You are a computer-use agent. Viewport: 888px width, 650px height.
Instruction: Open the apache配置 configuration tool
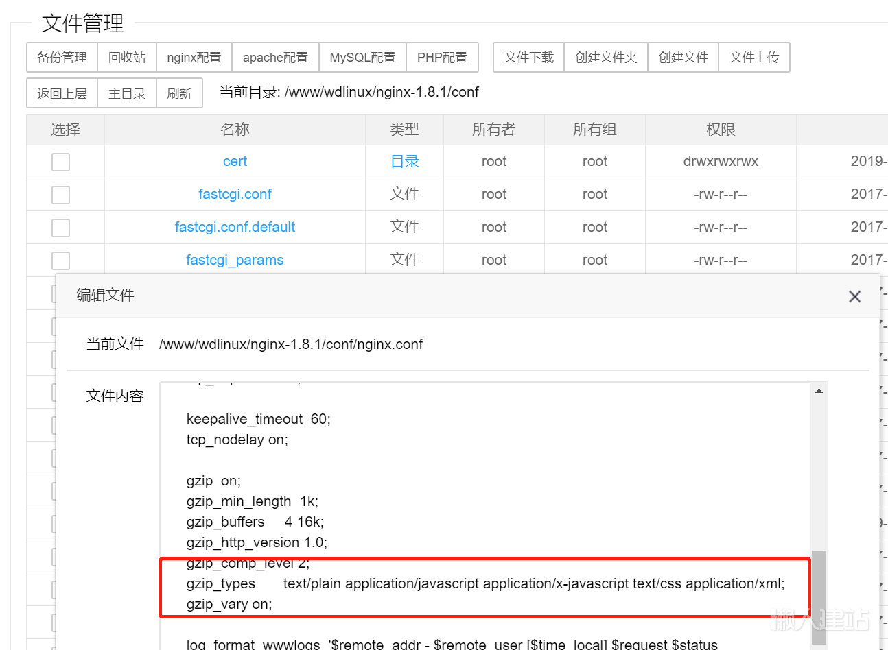pos(274,57)
